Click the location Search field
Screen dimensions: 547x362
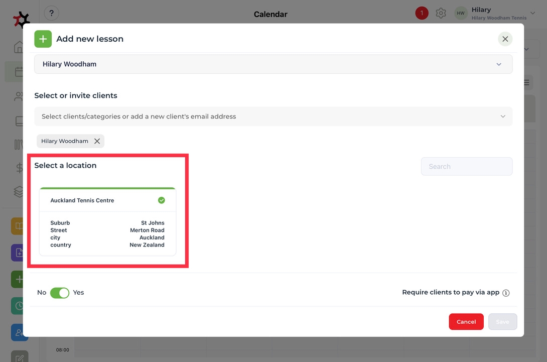(x=466, y=167)
